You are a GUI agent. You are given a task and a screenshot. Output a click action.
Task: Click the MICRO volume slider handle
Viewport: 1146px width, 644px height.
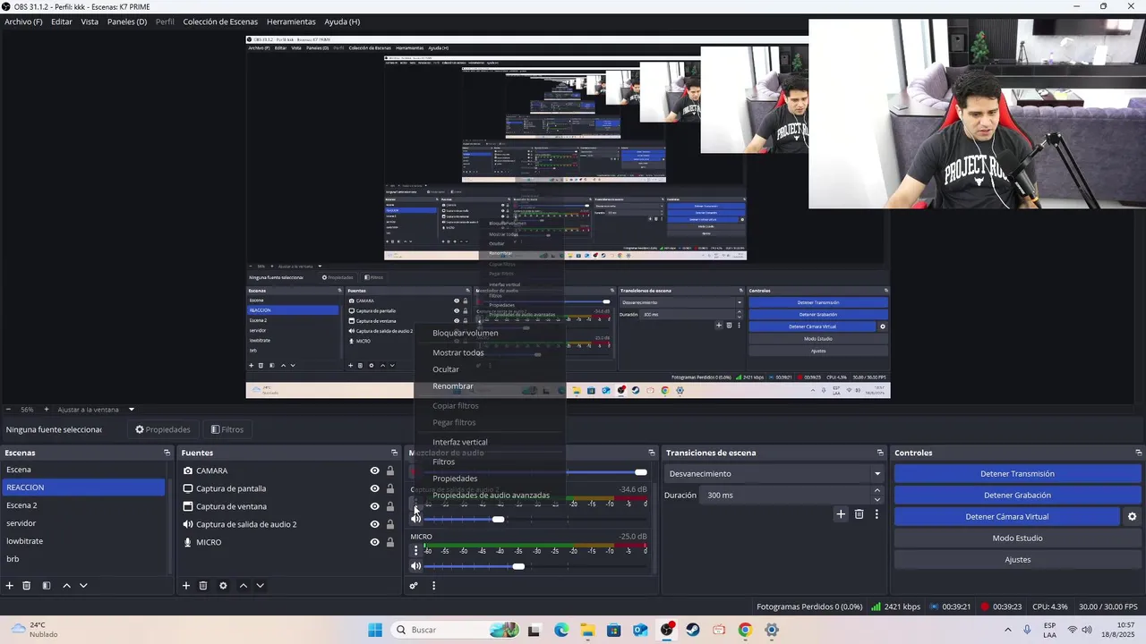point(518,566)
